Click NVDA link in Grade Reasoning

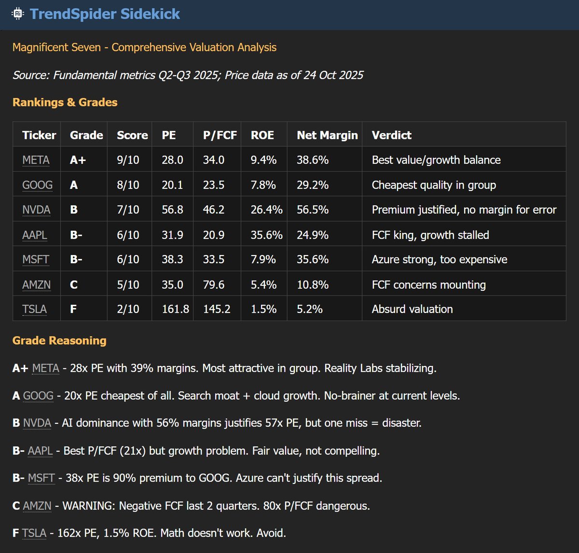[x=37, y=423]
